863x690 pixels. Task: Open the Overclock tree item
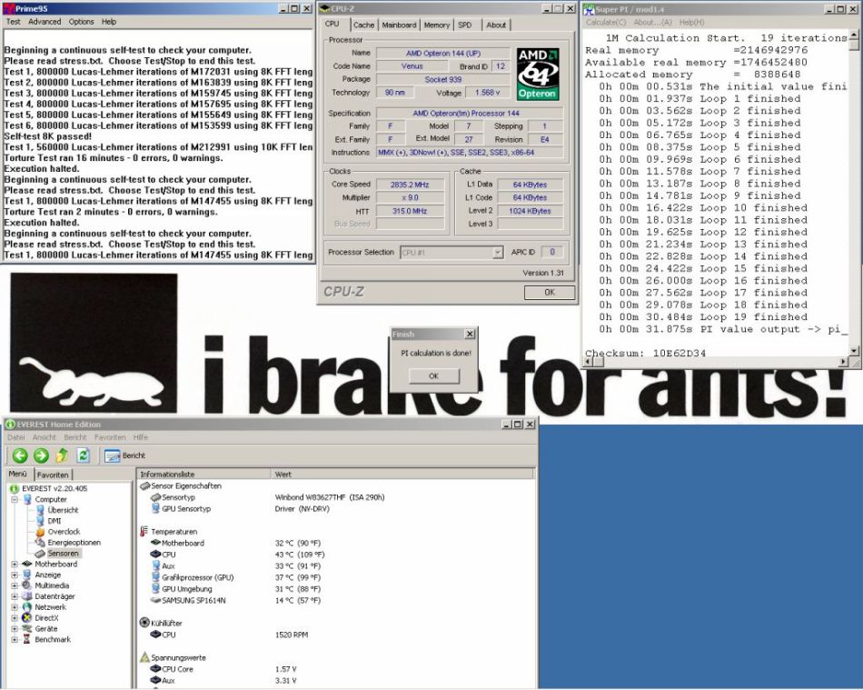pos(64,532)
